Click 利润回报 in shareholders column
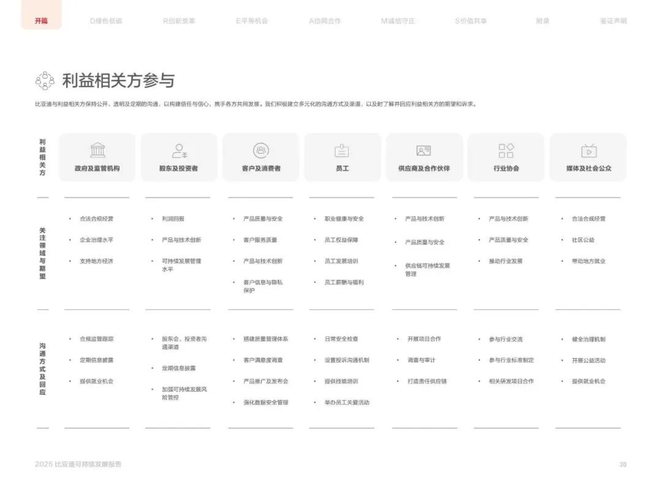This screenshot has width=662, height=491. pyautogui.click(x=173, y=219)
